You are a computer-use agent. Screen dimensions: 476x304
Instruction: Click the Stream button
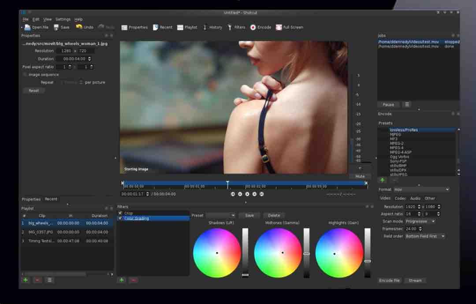[x=415, y=280]
